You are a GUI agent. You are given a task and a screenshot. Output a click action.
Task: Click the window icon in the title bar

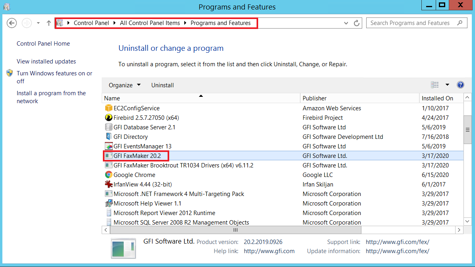coord(7,7)
